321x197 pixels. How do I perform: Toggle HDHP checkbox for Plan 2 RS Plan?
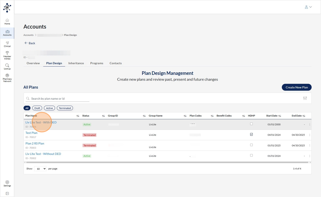pos(251,145)
